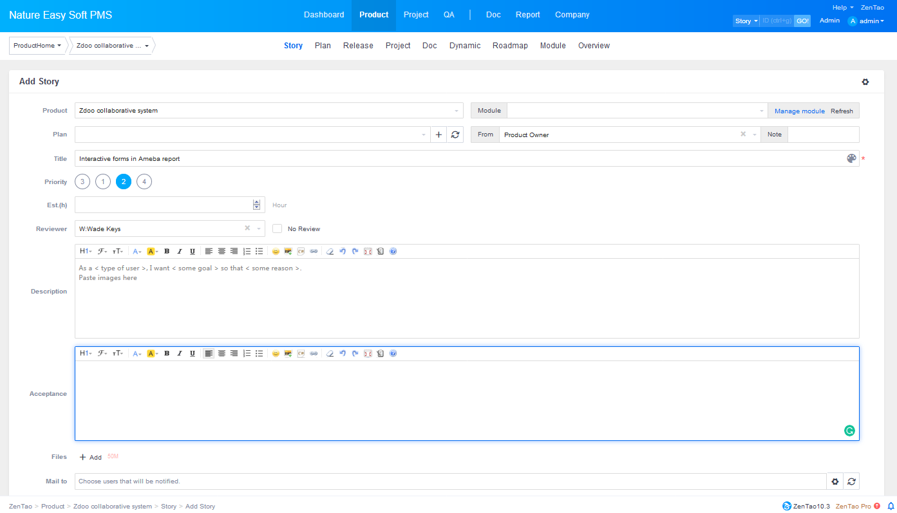Select priority 1 radio circle

103,182
